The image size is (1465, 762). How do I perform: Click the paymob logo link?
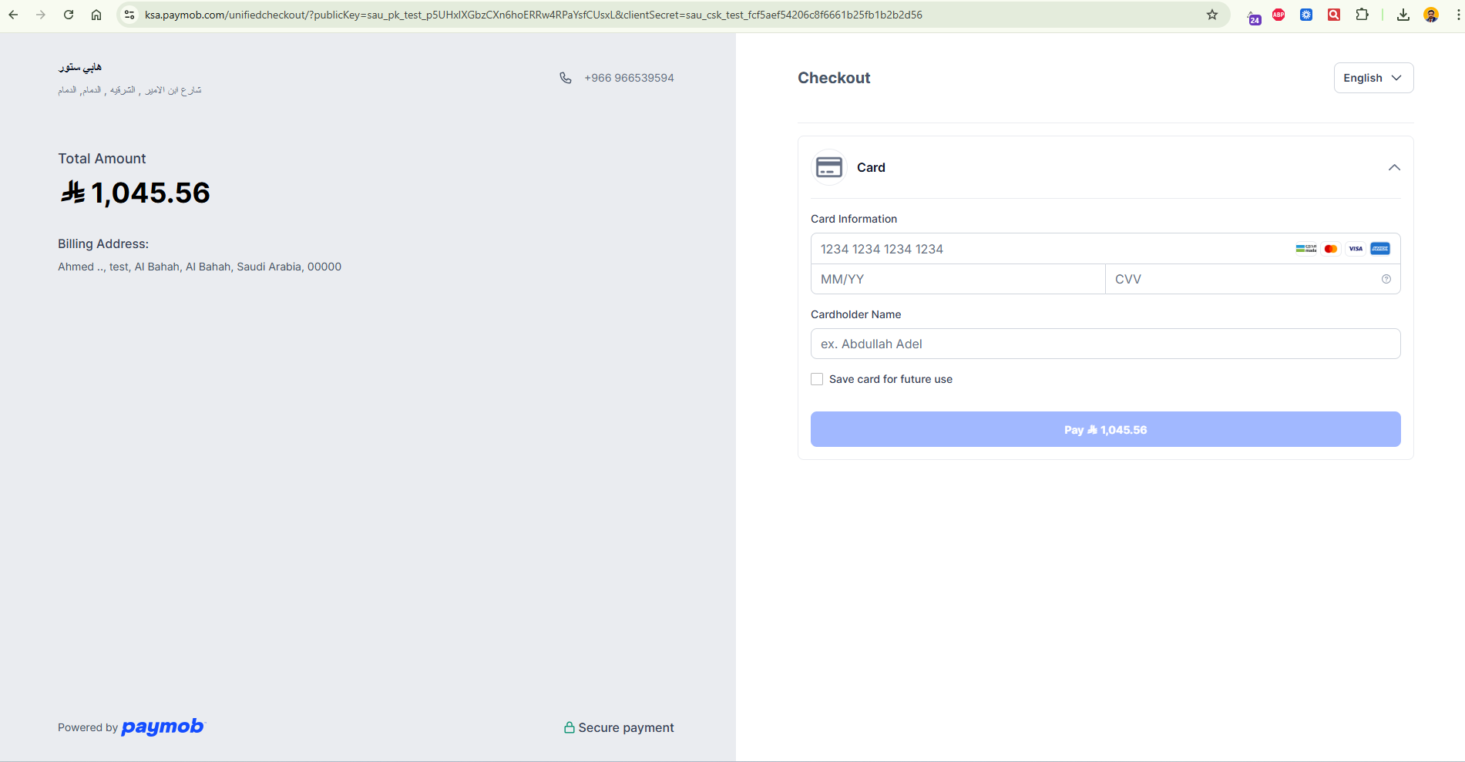pyautogui.click(x=163, y=727)
